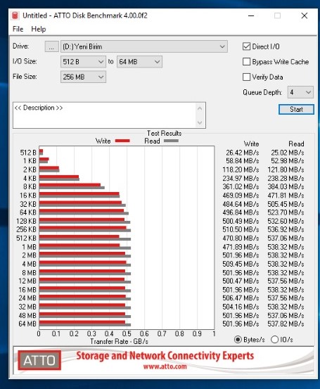Open the File Size dropdown 256 MB

[83, 77]
